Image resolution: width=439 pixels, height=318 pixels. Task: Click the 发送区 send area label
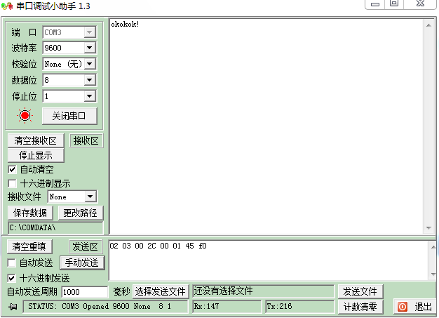[x=86, y=246]
